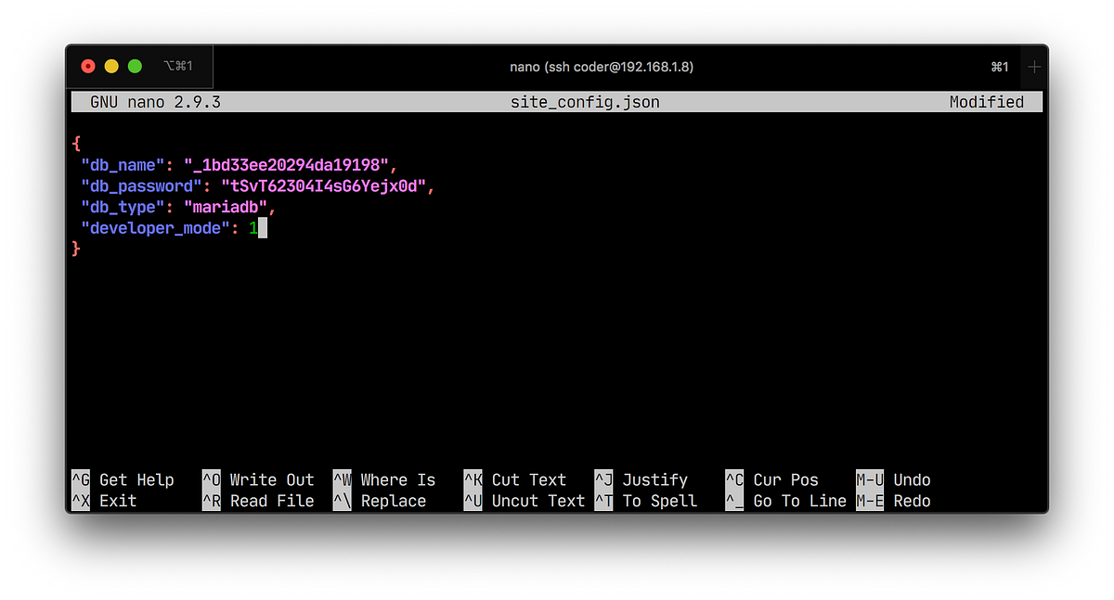1114x600 pixels.
Task: Click the Modified status indicator
Action: [986, 102]
